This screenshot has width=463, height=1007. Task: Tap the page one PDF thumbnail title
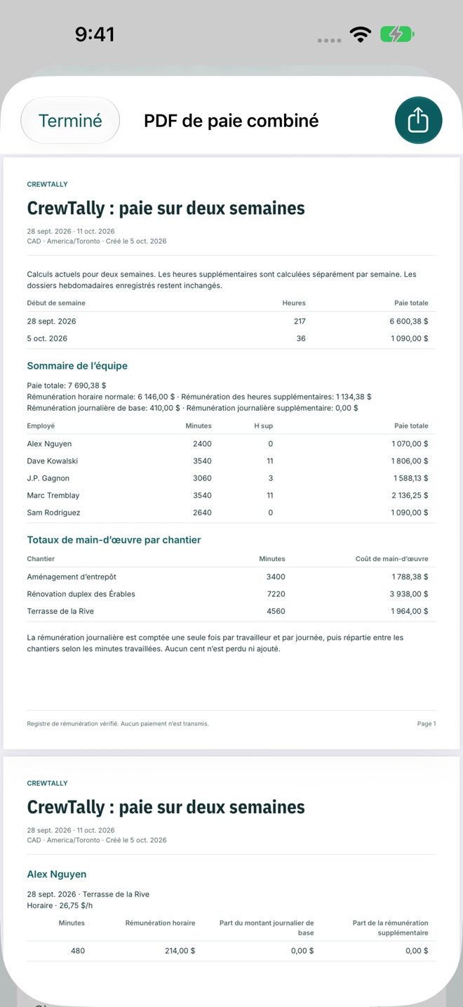click(166, 209)
